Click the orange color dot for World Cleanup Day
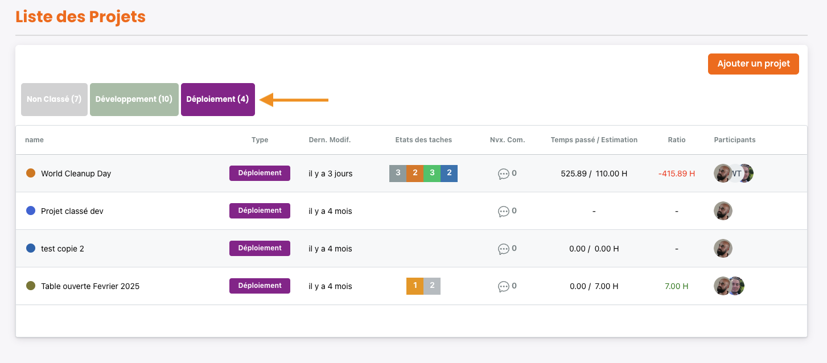The height and width of the screenshot is (363, 827). click(x=31, y=173)
